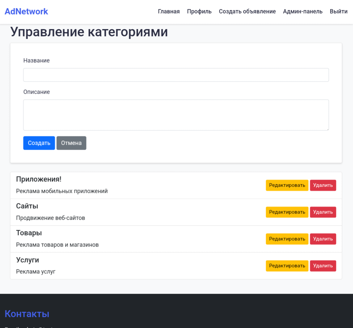Delete the Сайты category
353x328 pixels.
[323, 212]
